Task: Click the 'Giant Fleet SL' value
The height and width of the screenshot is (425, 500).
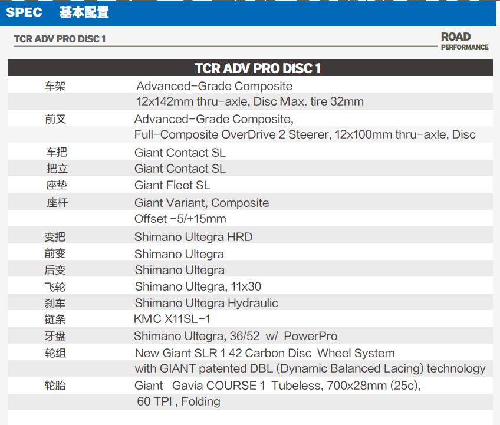Action: tap(172, 185)
